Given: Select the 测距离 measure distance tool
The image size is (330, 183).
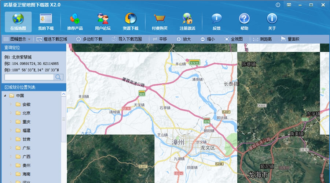Looking at the screenshot, I should click(262, 39).
